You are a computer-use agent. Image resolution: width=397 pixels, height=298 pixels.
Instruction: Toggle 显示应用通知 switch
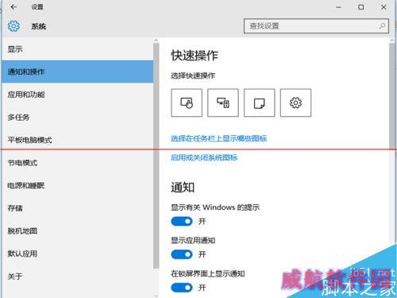pyautogui.click(x=182, y=254)
